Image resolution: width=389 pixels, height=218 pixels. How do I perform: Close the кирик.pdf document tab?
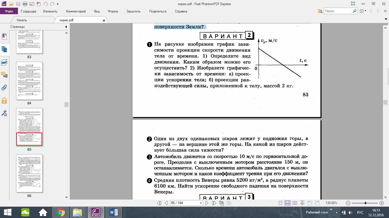[x=104, y=20]
